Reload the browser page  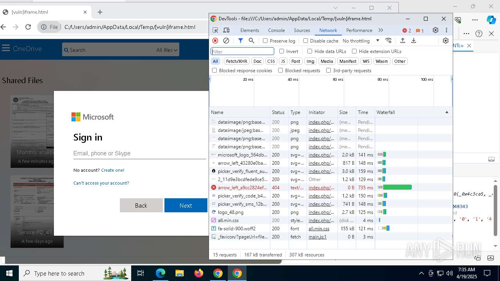click(28, 27)
